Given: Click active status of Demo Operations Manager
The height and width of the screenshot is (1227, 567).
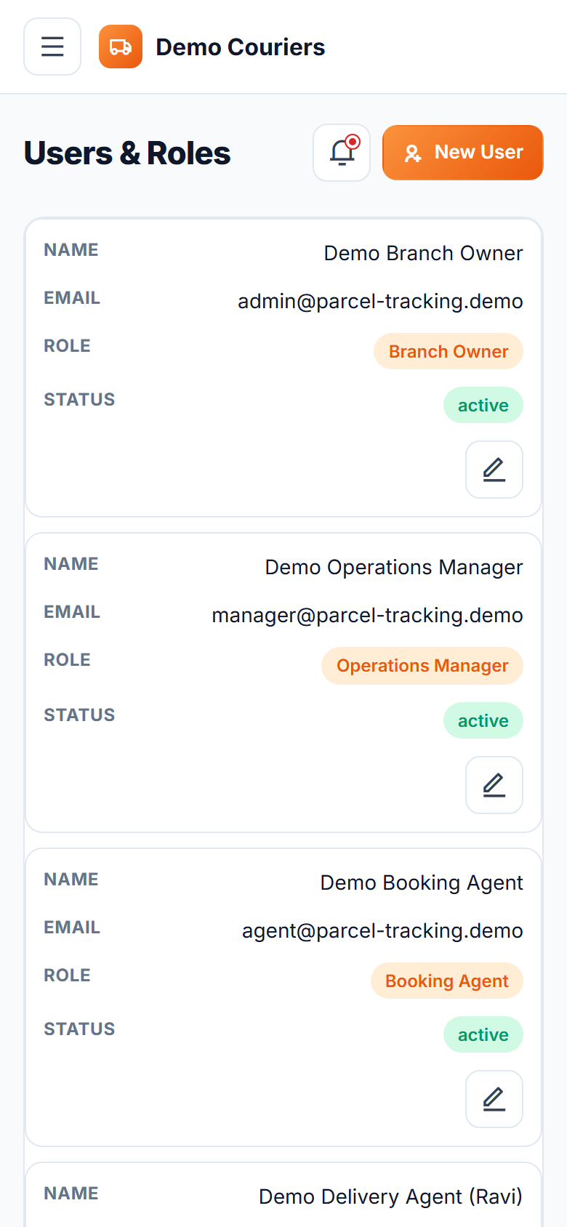Looking at the screenshot, I should (483, 720).
